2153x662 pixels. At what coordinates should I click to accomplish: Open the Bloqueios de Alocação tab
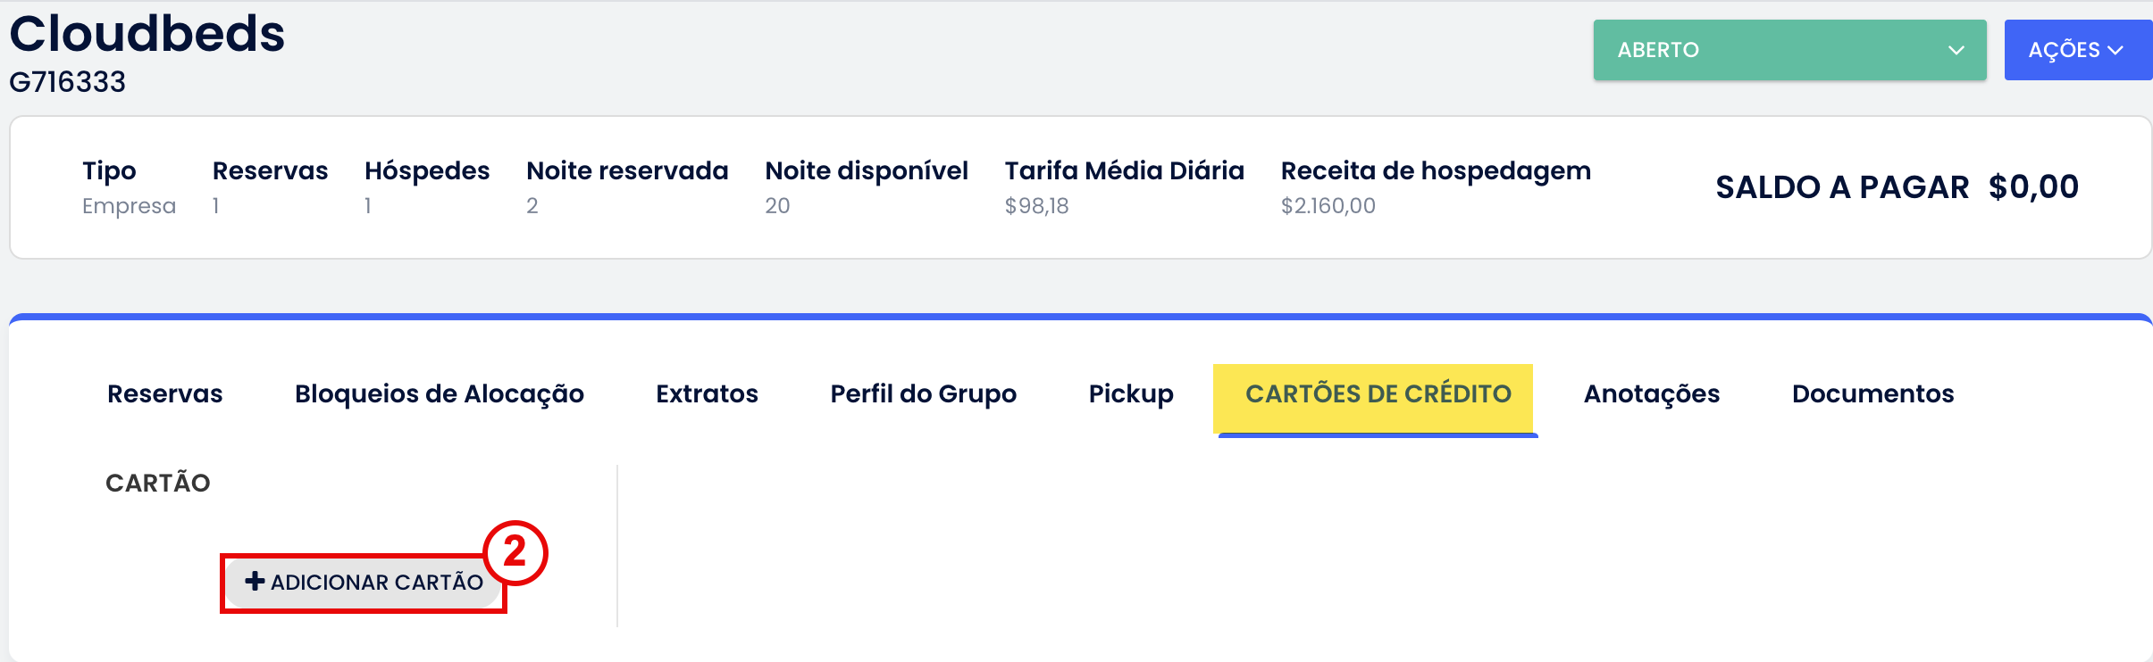pos(439,393)
